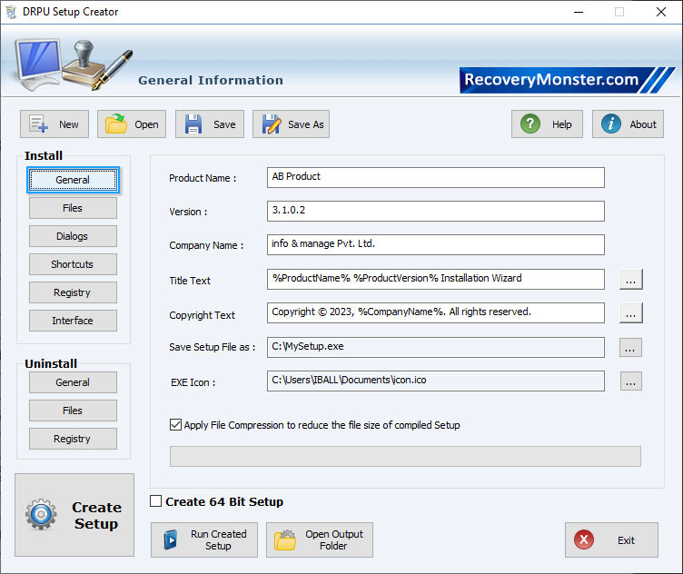Save the project using the Save button
The height and width of the screenshot is (574, 683).
(210, 124)
